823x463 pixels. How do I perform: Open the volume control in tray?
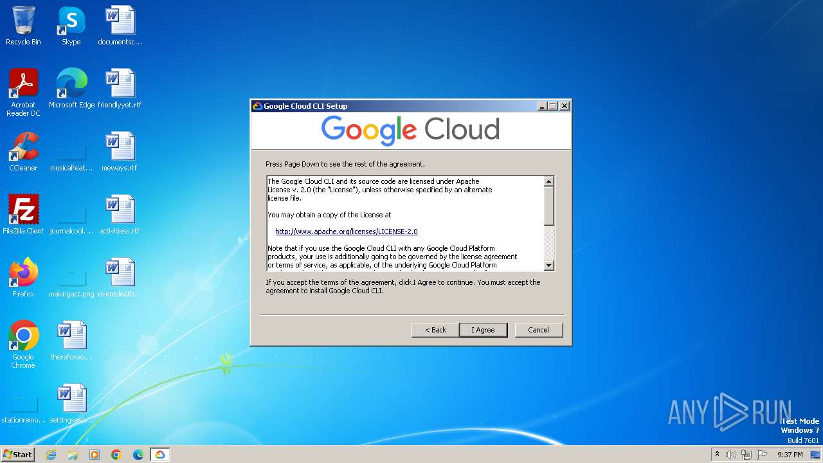[x=731, y=455]
